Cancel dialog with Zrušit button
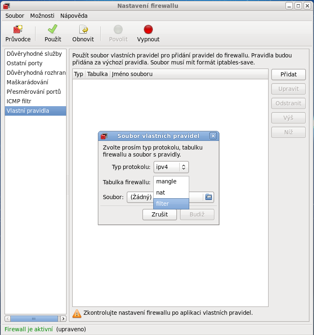 pos(159,214)
